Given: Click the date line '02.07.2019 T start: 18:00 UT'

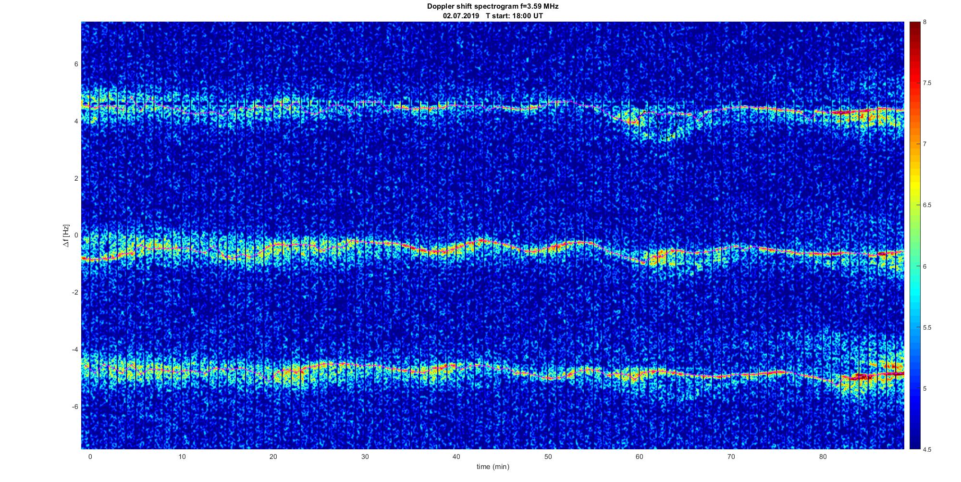Looking at the screenshot, I should tap(493, 15).
